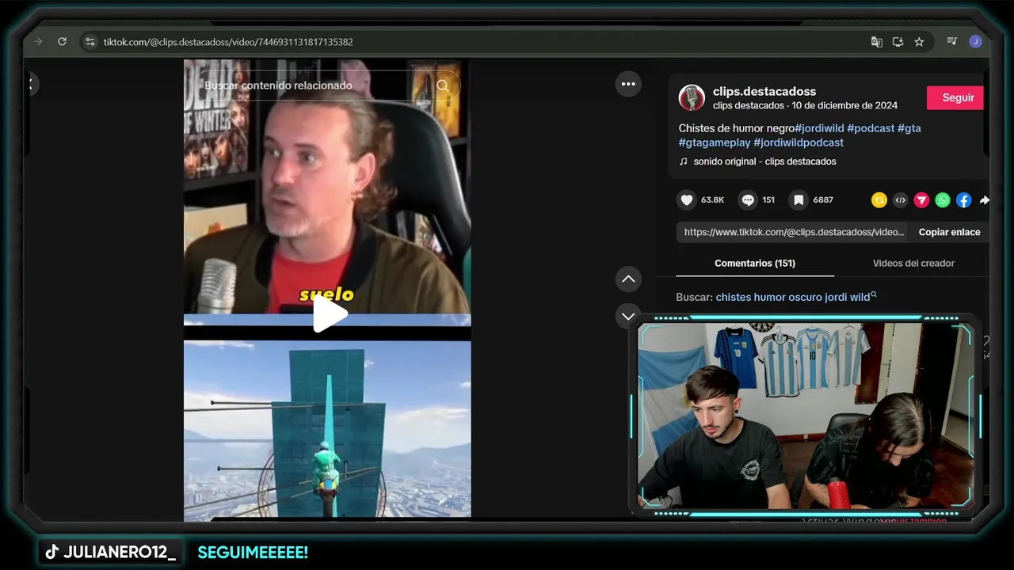The width and height of the screenshot is (1014, 570).
Task: Open the #gtagameplay hashtag
Action: [x=715, y=142]
